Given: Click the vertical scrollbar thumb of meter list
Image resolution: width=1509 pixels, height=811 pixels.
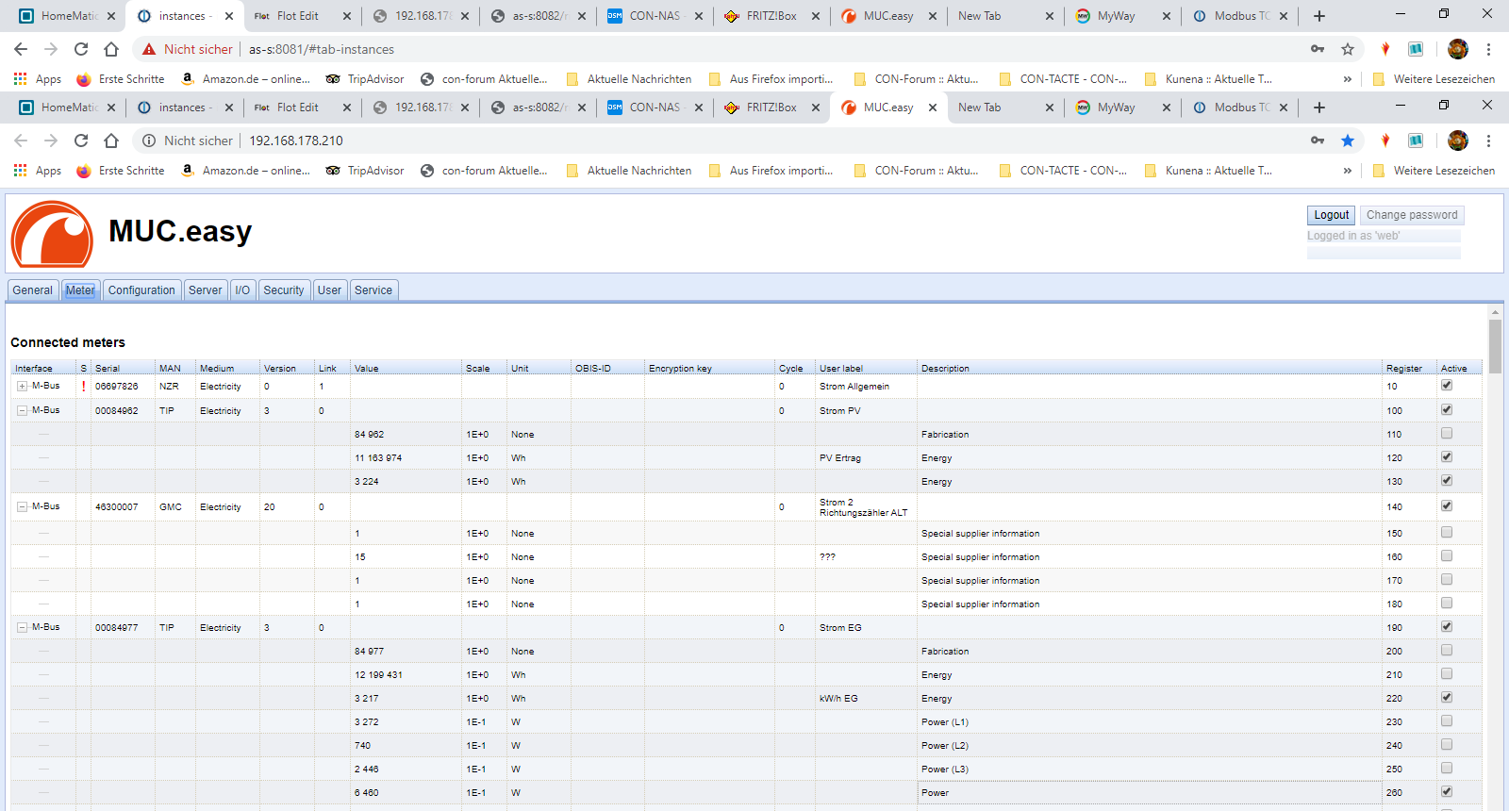Looking at the screenshot, I should 1495,346.
